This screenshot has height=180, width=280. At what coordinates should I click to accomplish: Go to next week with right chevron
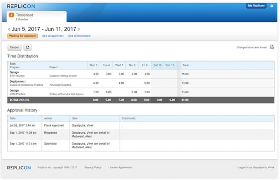click(x=79, y=29)
